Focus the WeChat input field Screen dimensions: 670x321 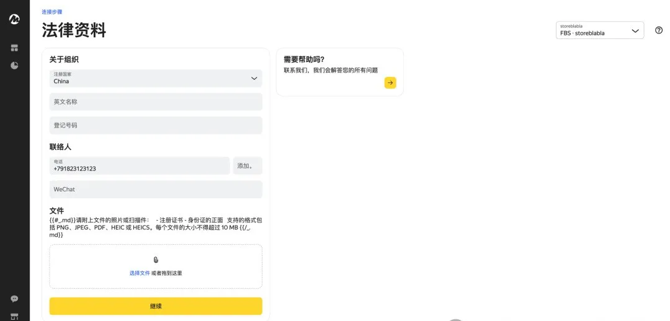point(156,190)
